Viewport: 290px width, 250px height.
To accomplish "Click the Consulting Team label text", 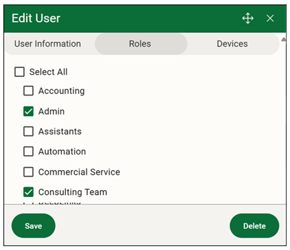I will pyautogui.click(x=73, y=192).
